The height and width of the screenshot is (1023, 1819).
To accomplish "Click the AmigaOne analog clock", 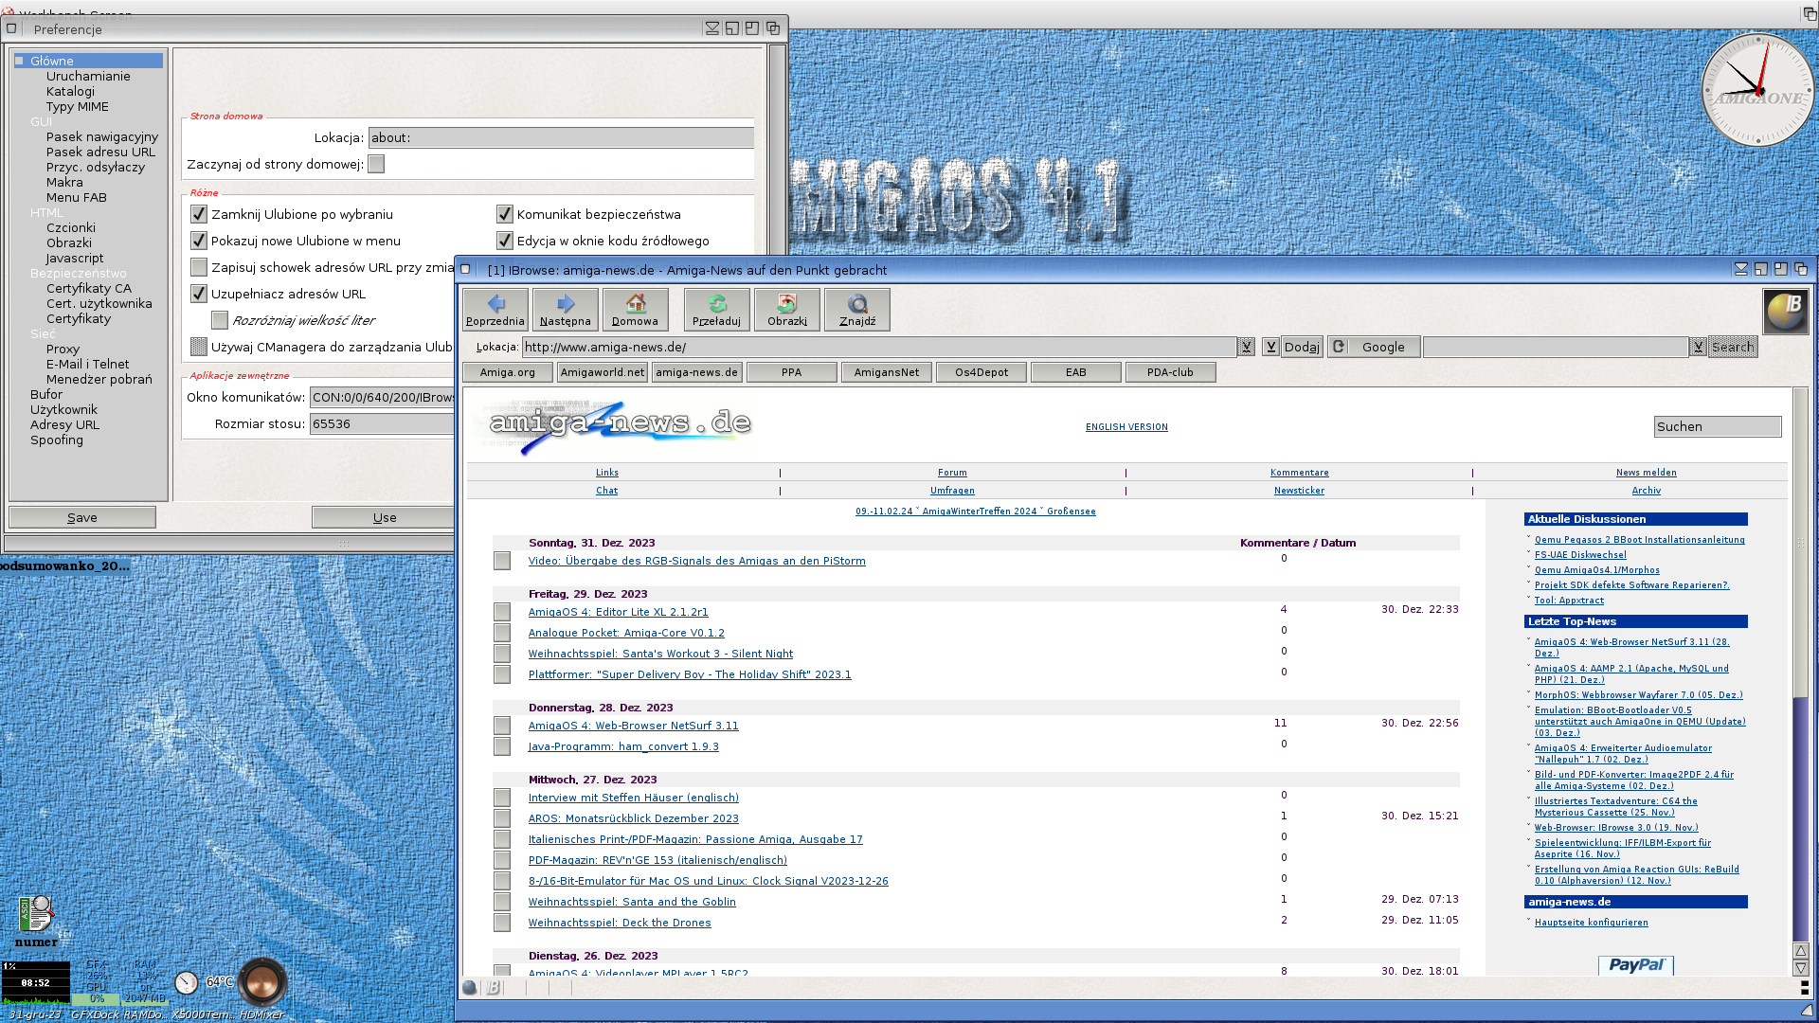I will [x=1757, y=90].
